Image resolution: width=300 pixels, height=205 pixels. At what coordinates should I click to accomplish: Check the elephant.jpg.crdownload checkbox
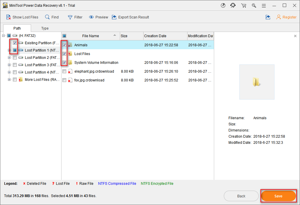click(x=64, y=71)
